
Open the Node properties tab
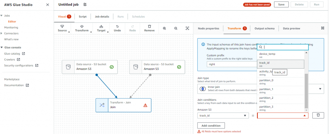[209, 29]
